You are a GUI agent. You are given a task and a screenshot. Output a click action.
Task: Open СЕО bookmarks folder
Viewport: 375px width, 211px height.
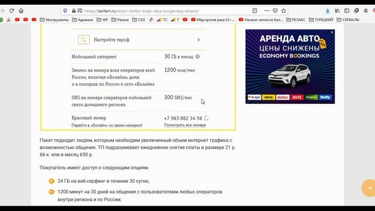point(139,19)
